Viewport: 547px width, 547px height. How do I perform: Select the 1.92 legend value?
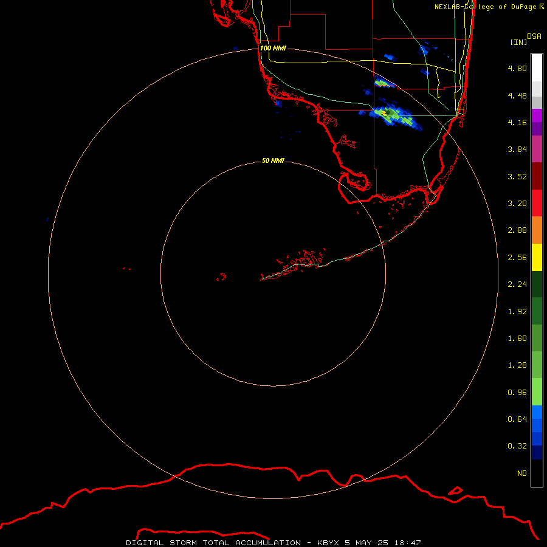(517, 312)
